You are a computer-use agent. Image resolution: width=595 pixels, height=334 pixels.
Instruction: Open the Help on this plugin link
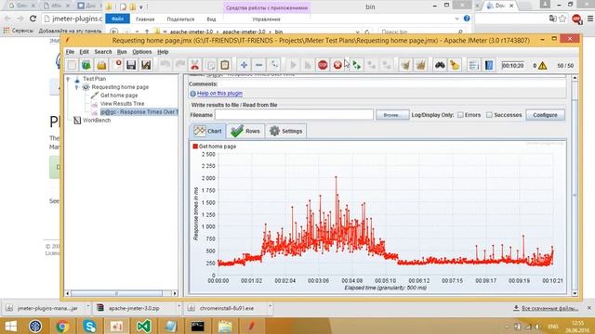[219, 93]
